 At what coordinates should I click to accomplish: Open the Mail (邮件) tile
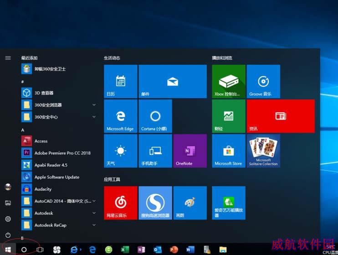(173, 81)
